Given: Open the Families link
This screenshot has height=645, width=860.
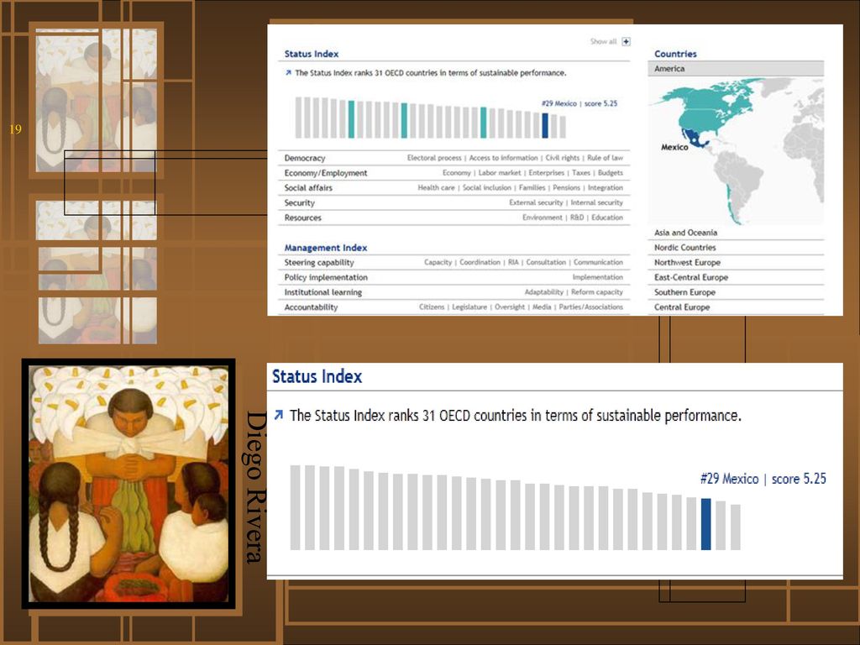Looking at the screenshot, I should [532, 187].
